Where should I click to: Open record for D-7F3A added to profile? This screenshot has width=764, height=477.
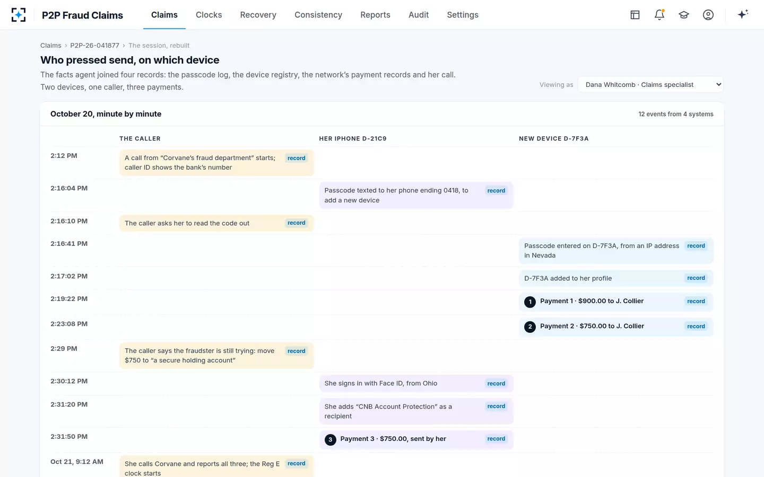(696, 278)
